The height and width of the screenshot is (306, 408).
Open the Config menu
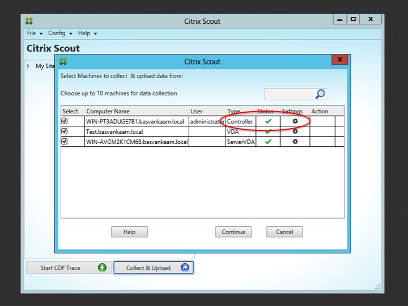[60, 33]
